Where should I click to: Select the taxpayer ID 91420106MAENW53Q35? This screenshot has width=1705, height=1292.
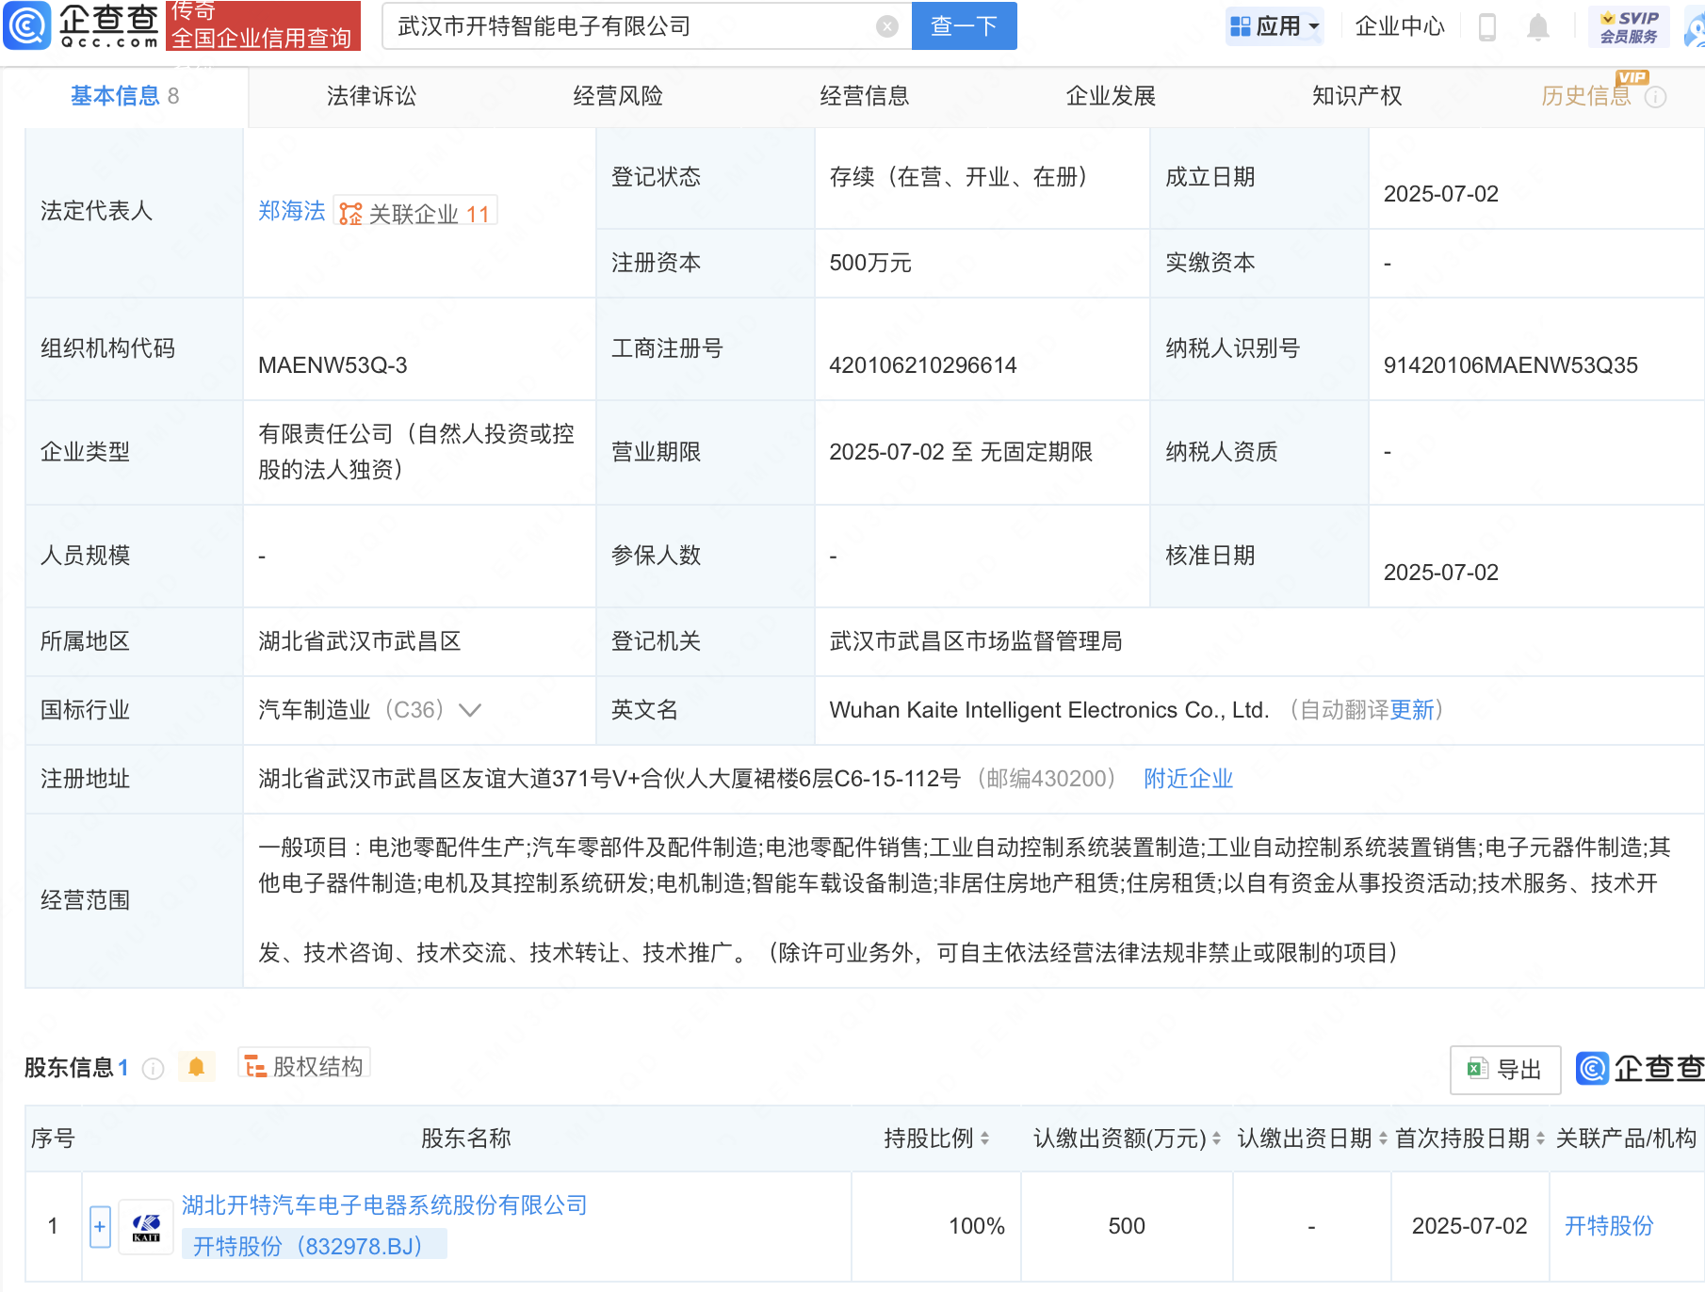point(1510,365)
